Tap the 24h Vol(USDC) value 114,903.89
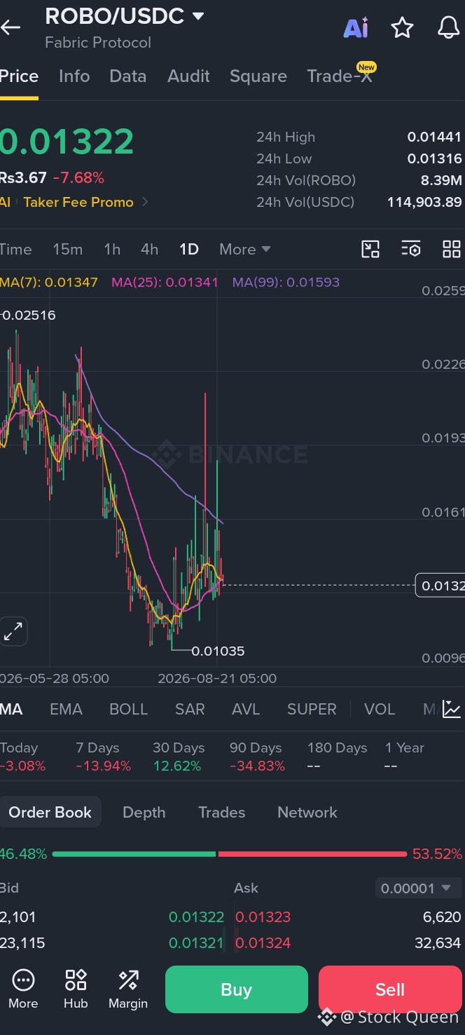The image size is (465, 1035). tap(424, 202)
